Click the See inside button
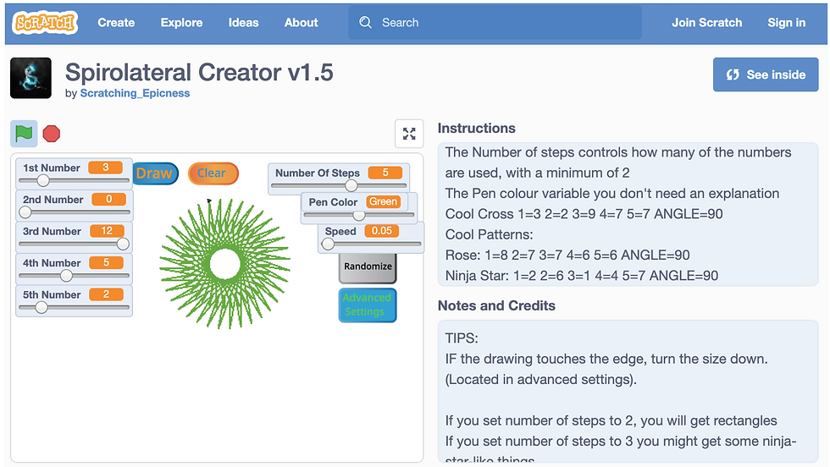The image size is (830, 467). pyautogui.click(x=766, y=74)
